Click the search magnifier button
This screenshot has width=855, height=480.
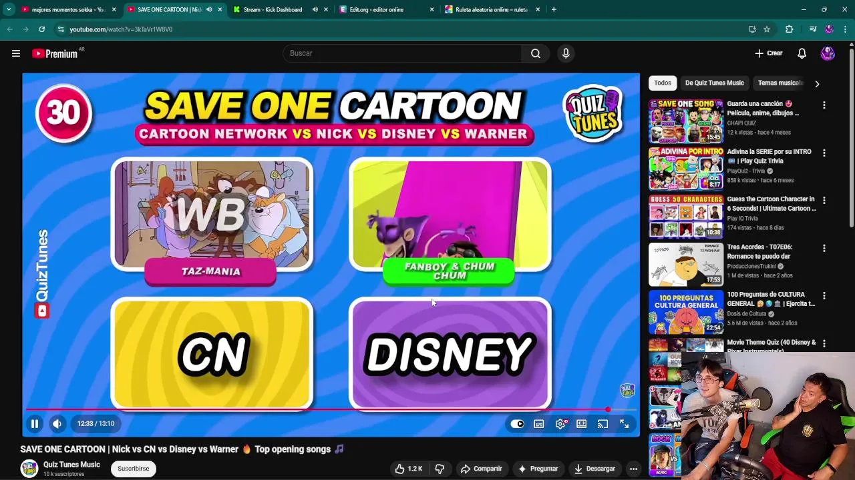pyautogui.click(x=536, y=53)
